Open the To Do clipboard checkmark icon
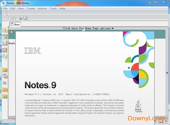The height and width of the screenshot is (125, 170). (5, 50)
